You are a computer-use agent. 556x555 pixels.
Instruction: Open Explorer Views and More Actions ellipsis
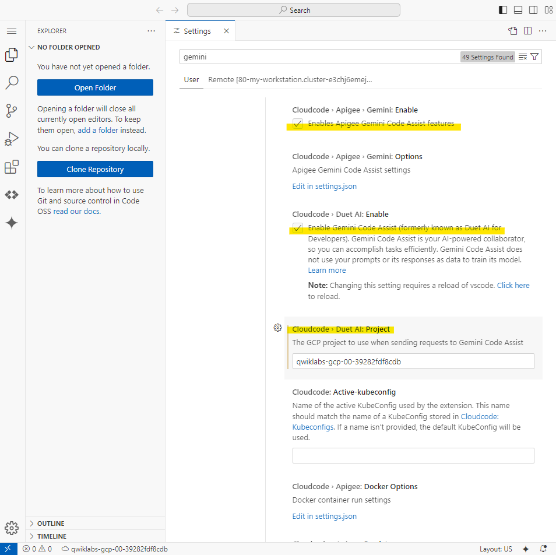(x=152, y=31)
